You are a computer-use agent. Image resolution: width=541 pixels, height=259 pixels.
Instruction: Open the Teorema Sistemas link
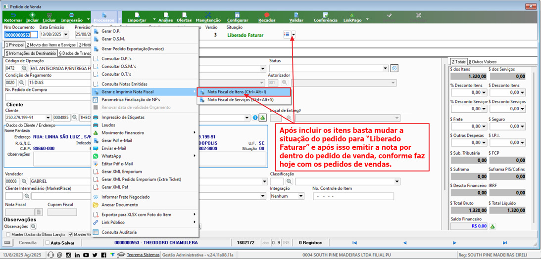tap(143, 255)
